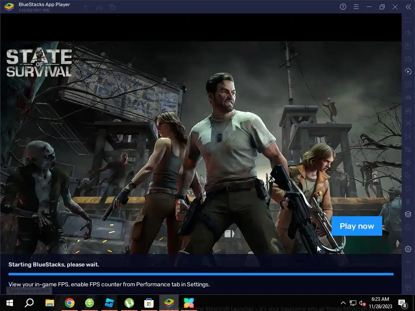Viewport: 415px width, 311px height.
Task: Open the Windows notification center icon
Action: point(402,303)
